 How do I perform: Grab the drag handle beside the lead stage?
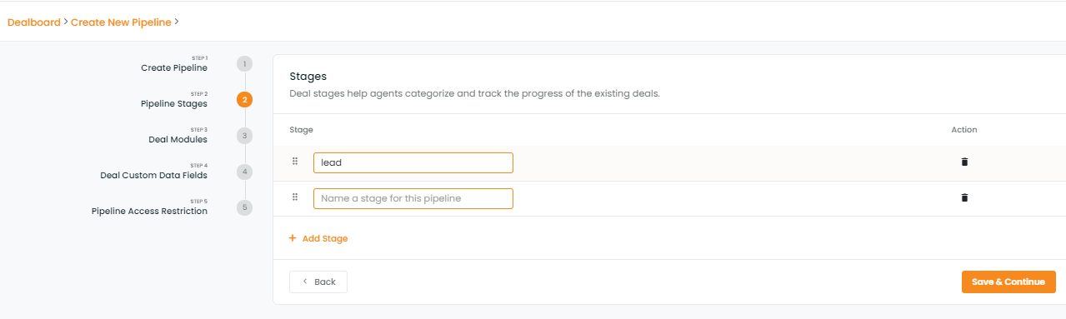click(295, 162)
